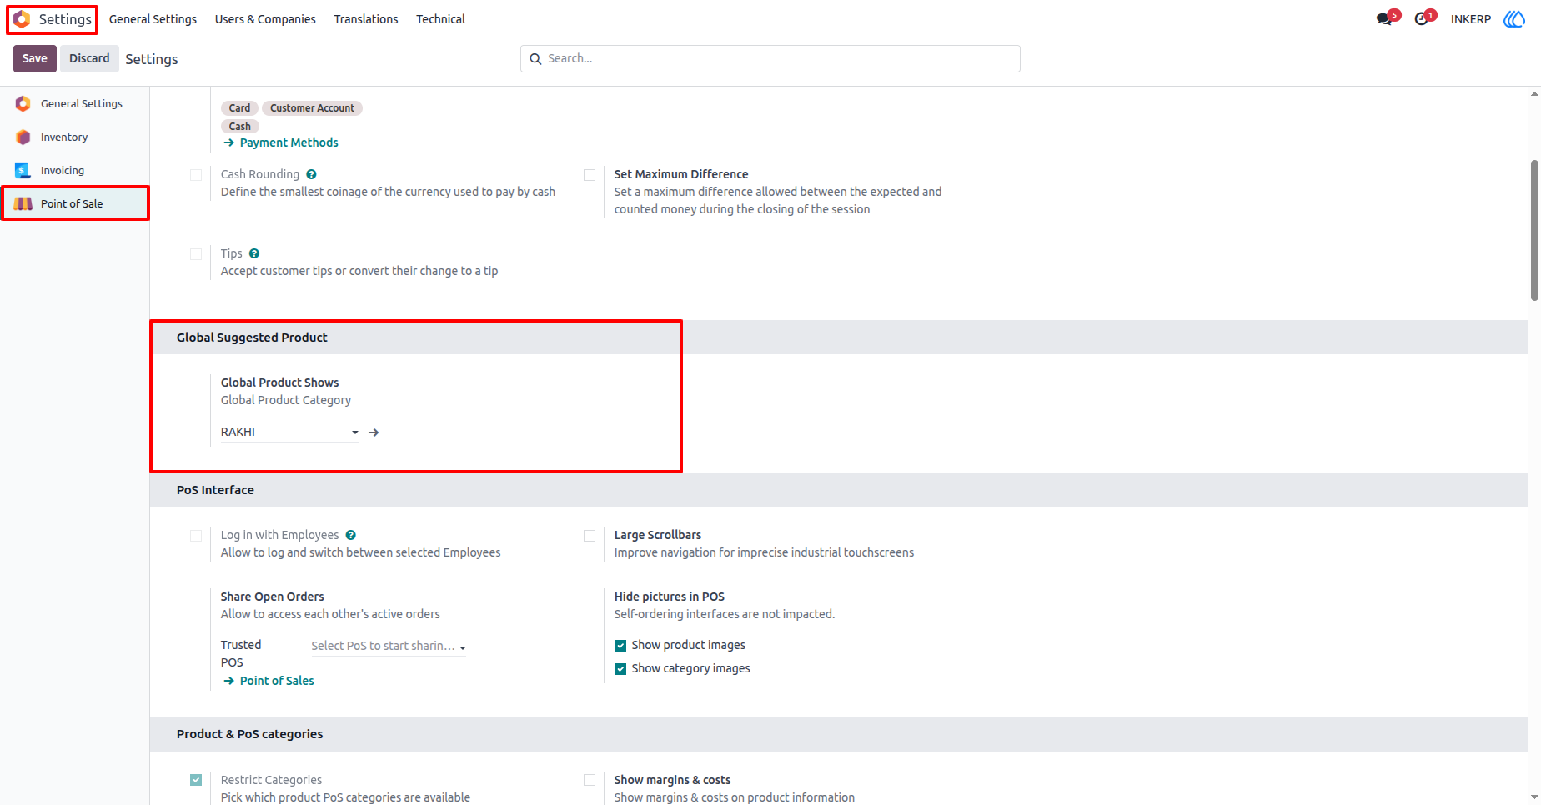
Task: Uncheck Show product images
Action: coord(620,646)
